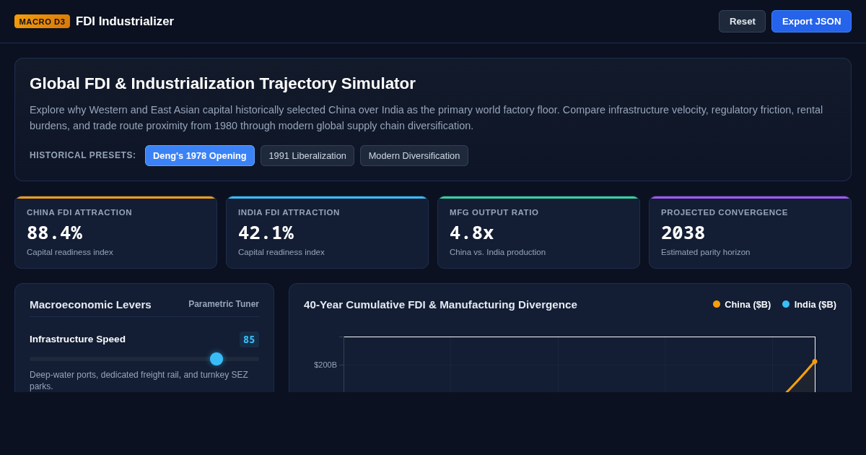This screenshot has height=455, width=866.
Task: Click 'Estimated parity horizon' caption
Action: [705, 252]
